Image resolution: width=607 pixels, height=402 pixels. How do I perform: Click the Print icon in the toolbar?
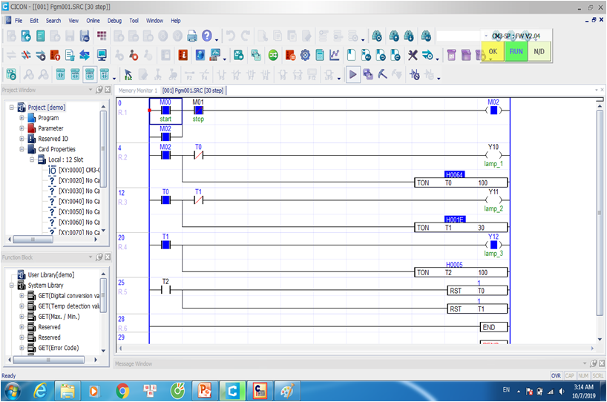(x=192, y=36)
